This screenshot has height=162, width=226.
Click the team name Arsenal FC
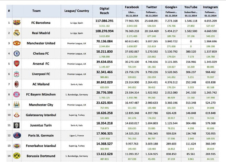click(x=41, y=64)
